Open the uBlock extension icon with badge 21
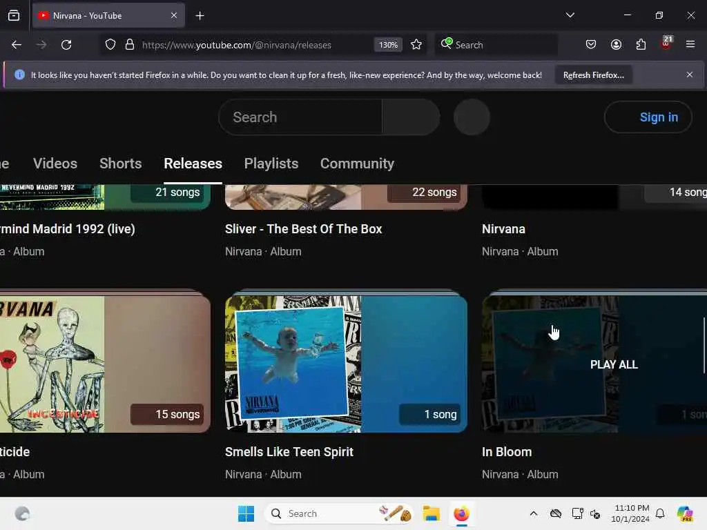The image size is (707, 530). click(666, 43)
